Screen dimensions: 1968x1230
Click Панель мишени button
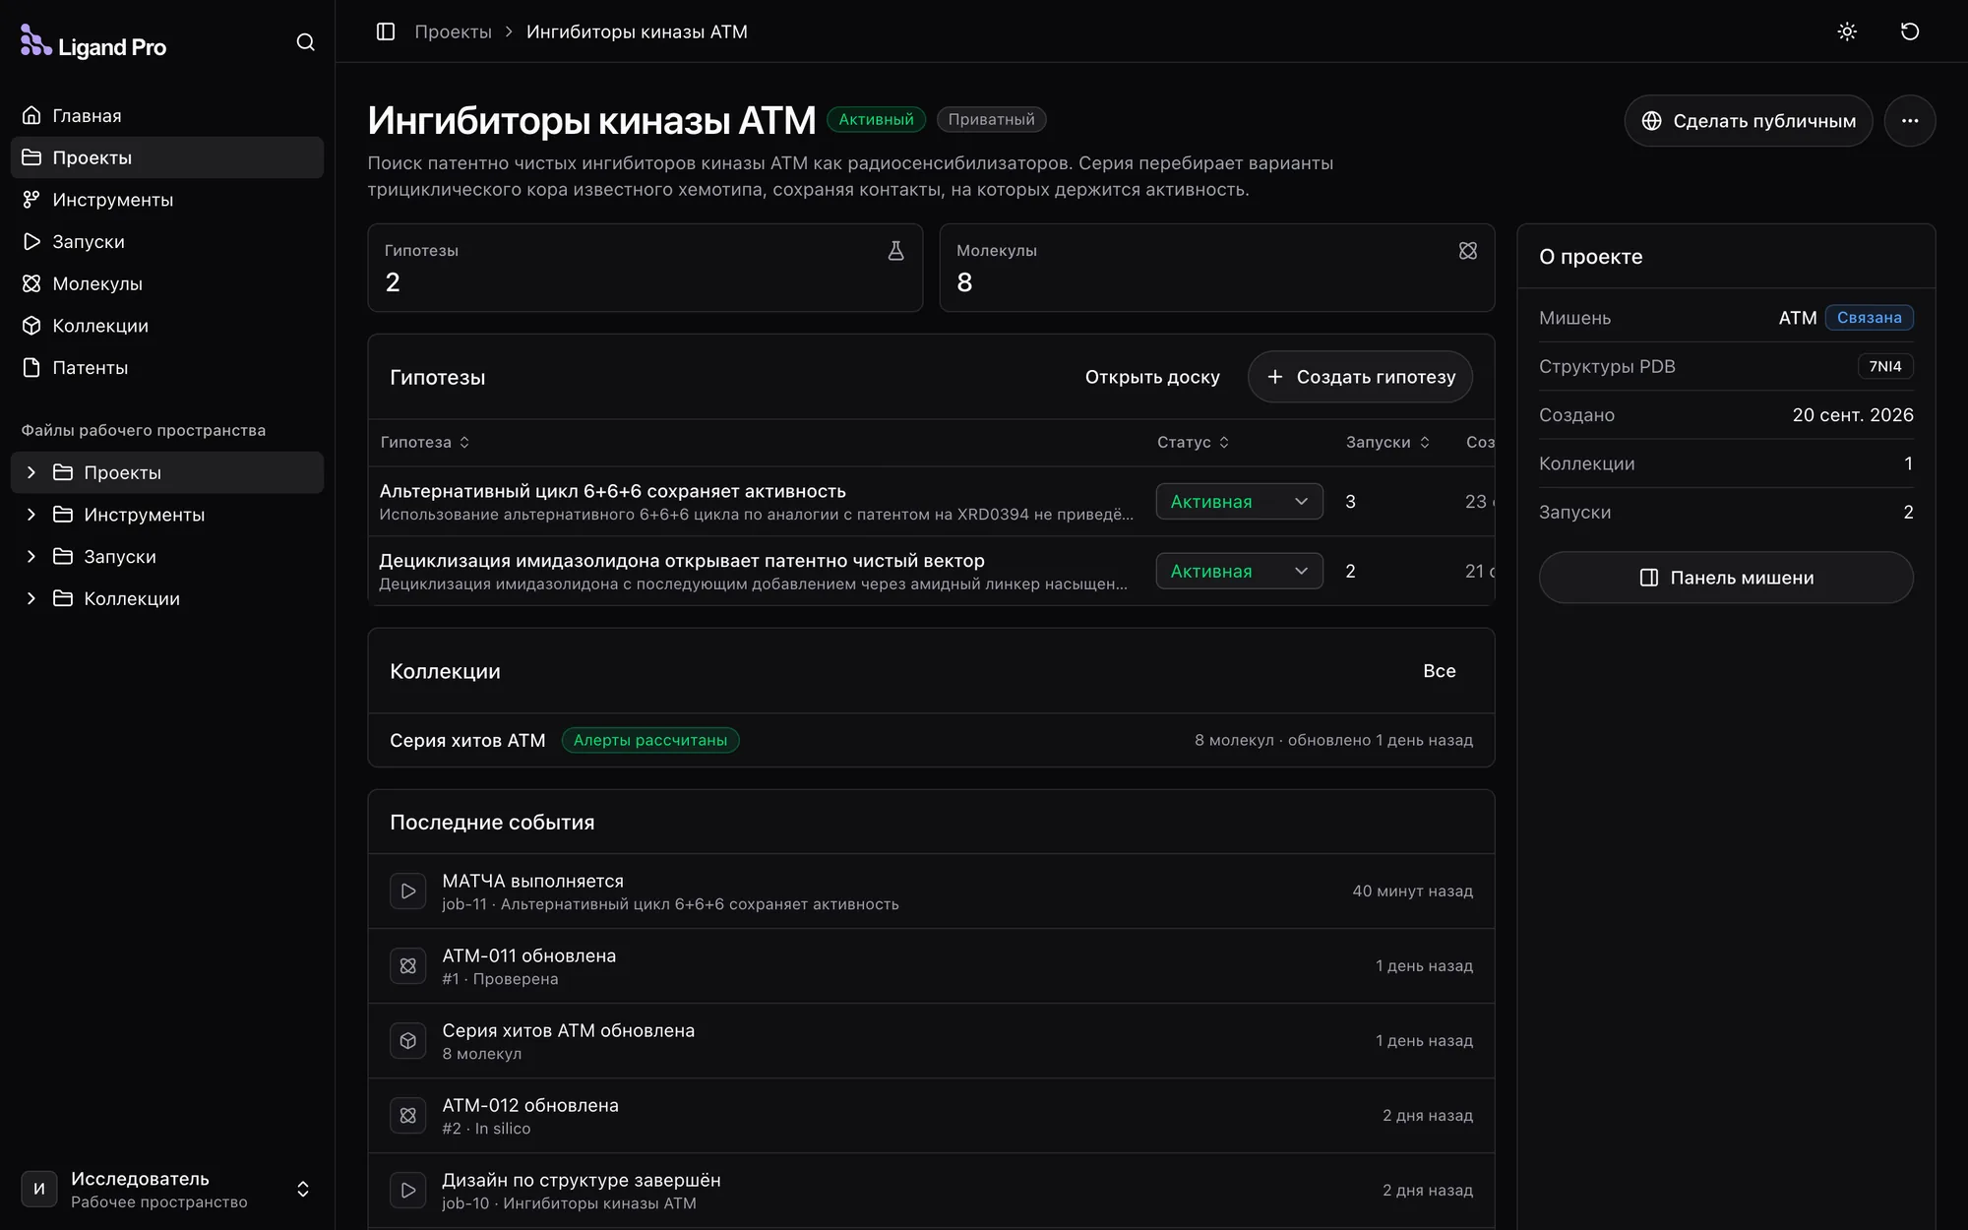coord(1726,578)
